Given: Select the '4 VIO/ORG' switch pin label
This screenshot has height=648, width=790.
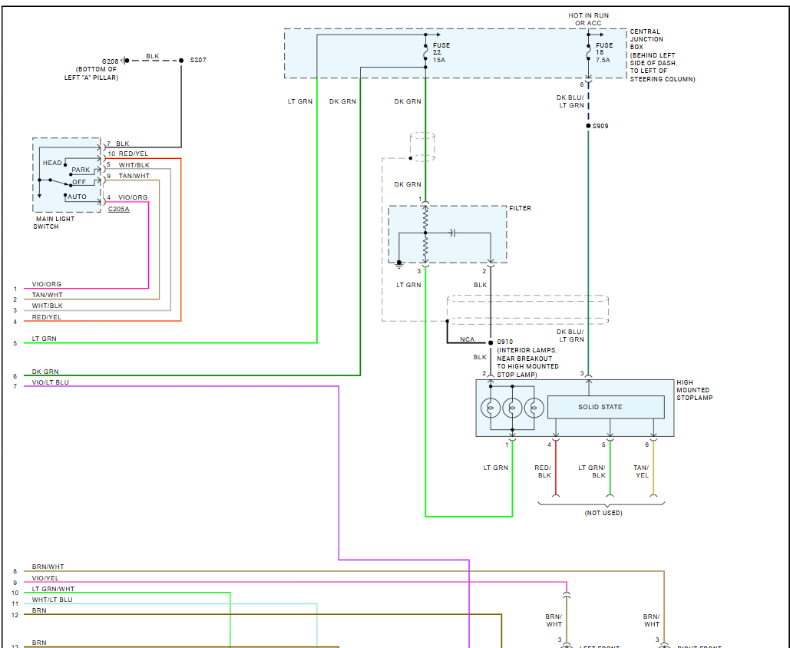Looking at the screenshot, I should coord(127,197).
